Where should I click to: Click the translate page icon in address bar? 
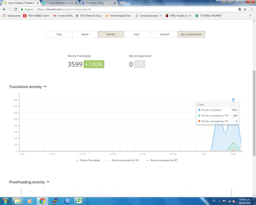click(x=240, y=9)
